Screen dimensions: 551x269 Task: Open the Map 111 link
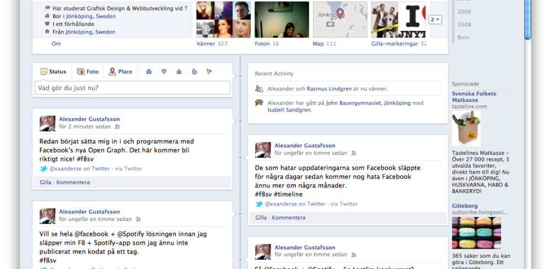[325, 44]
